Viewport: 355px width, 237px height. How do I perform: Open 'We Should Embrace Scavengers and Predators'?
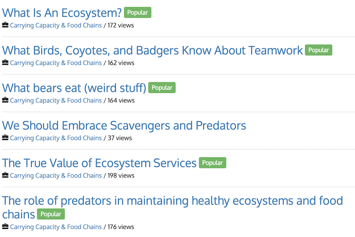point(124,125)
